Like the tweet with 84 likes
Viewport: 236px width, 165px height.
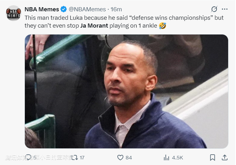click(x=120, y=157)
